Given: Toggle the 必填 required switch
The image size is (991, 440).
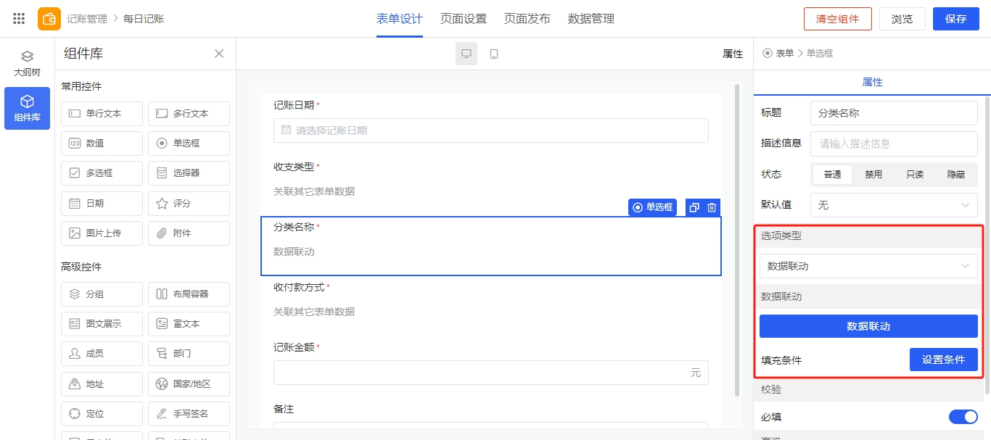Looking at the screenshot, I should (963, 417).
